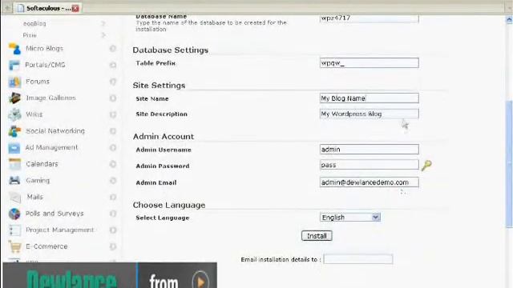Open the Social Networking category icon
Image resolution: width=513 pixels, height=288 pixels.
tap(14, 131)
